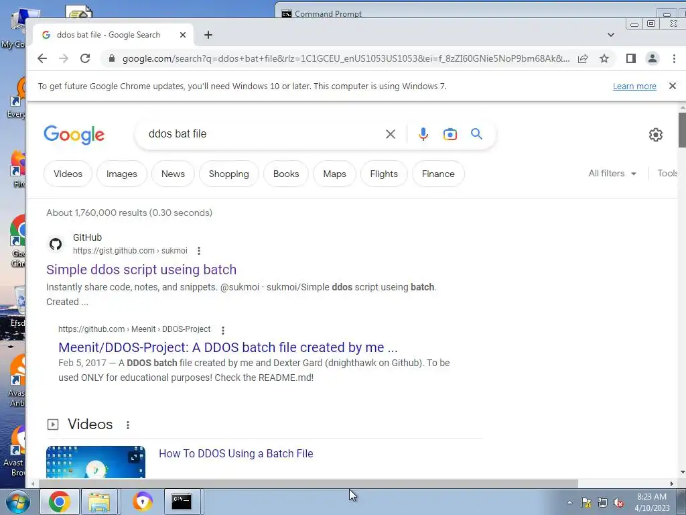Click the scroll down arrow

pos(683,473)
